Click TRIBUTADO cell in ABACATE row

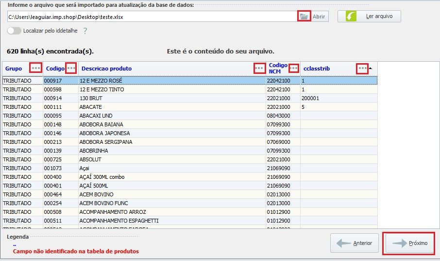pos(22,107)
